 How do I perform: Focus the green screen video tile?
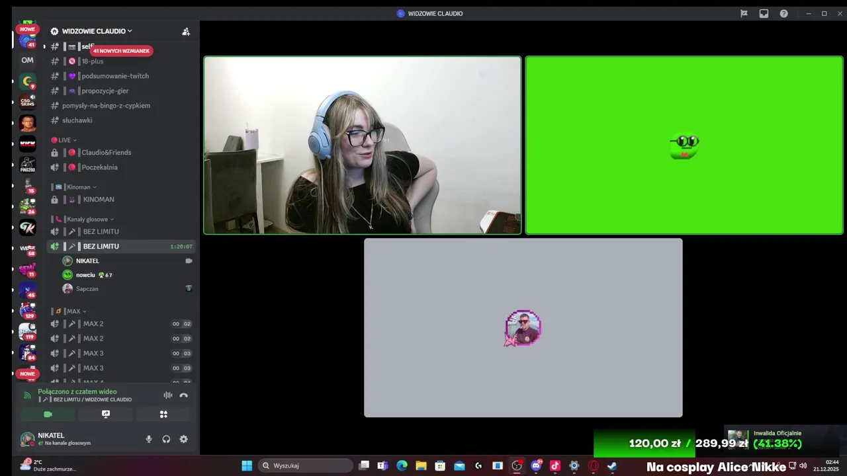click(684, 145)
